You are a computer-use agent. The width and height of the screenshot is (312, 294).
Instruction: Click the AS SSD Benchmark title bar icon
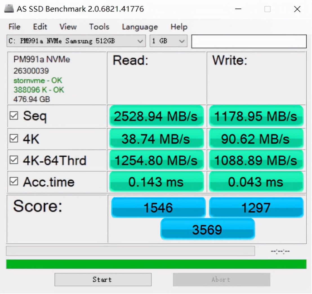(9, 8)
